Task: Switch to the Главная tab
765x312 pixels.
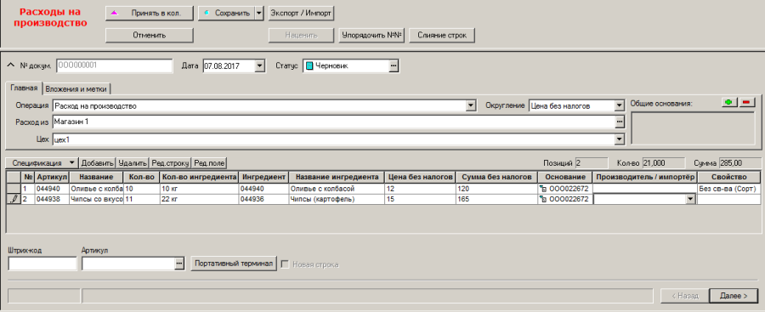Action: point(24,88)
